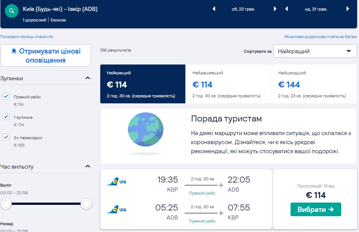Switch to the Найшвидший tab

[314, 84]
